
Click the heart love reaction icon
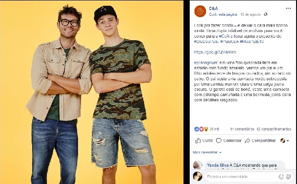pos(201,129)
